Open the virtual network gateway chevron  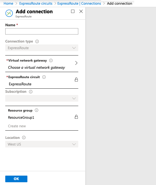tap(76, 63)
